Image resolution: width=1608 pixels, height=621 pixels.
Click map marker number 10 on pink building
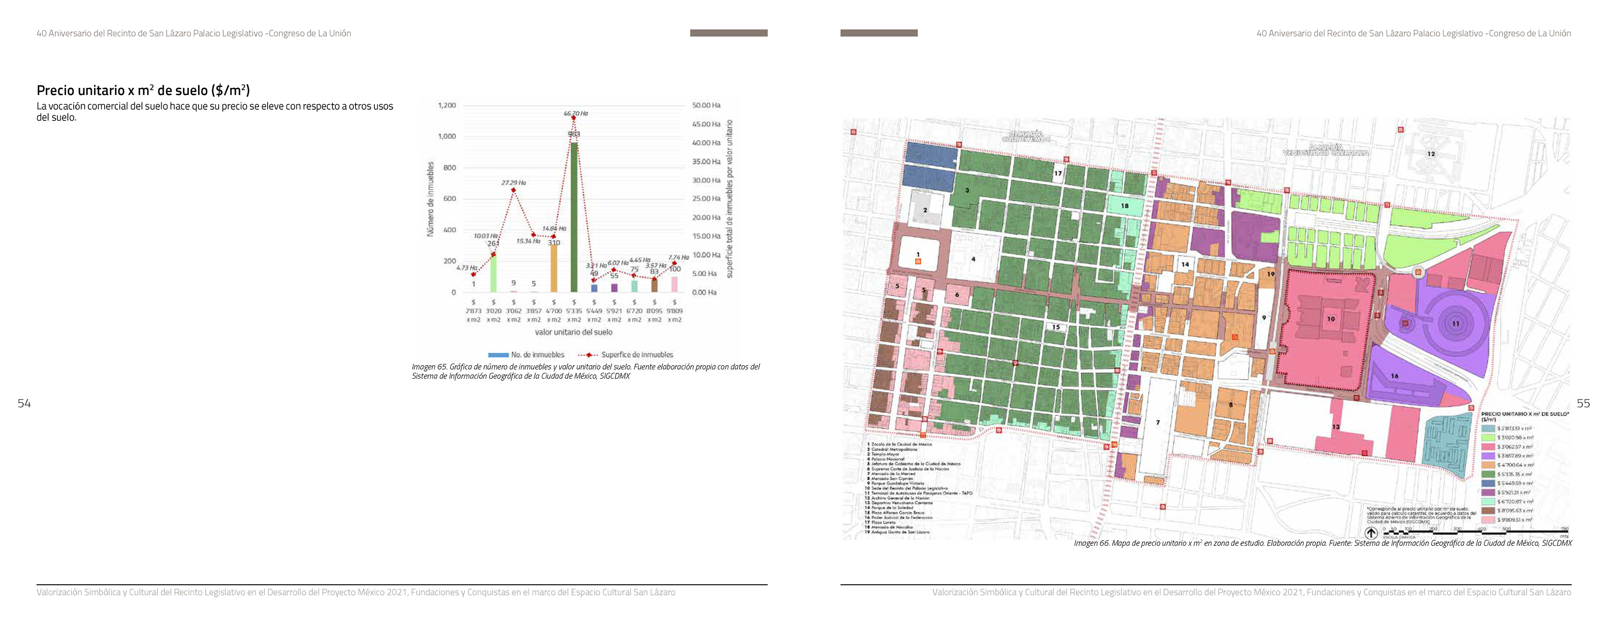(1331, 318)
